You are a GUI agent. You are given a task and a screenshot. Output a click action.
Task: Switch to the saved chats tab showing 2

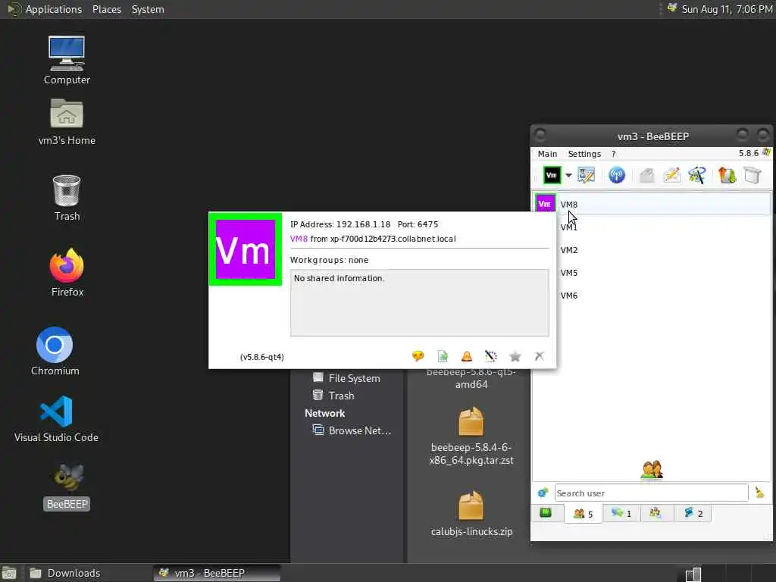point(693,513)
